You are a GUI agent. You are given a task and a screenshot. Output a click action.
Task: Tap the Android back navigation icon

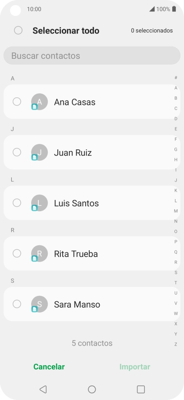(43, 389)
